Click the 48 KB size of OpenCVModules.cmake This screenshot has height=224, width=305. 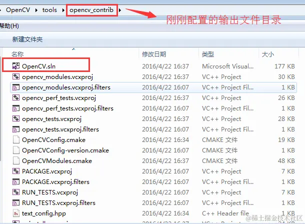pyautogui.click(x=286, y=161)
